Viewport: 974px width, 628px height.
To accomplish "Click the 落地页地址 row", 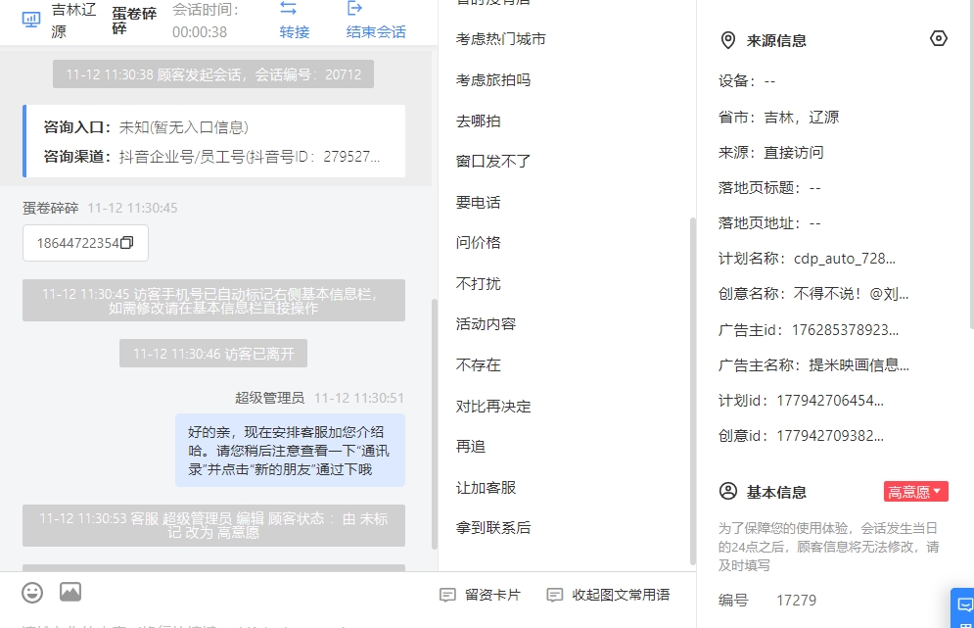I will [769, 223].
